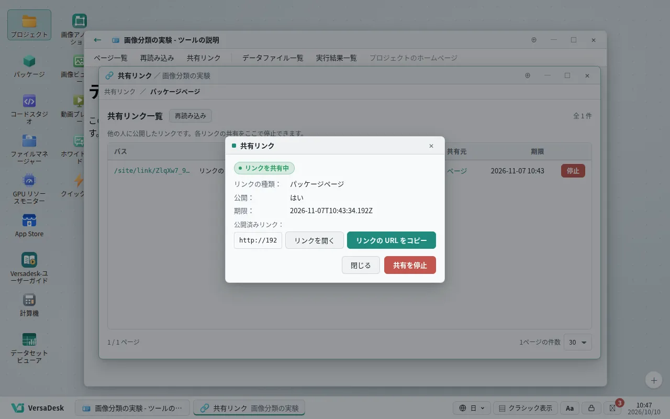Image resolution: width=670 pixels, height=419 pixels.
Task: Open the ページ一覧 menu item
Action: pyautogui.click(x=110, y=58)
